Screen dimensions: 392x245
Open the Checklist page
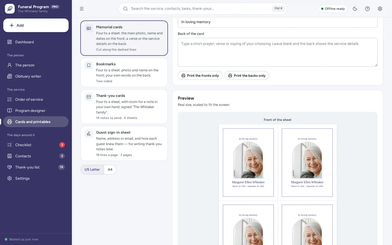[x=36, y=145]
